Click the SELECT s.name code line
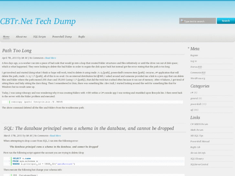Screen dimensions: 235x176 point(22,158)
